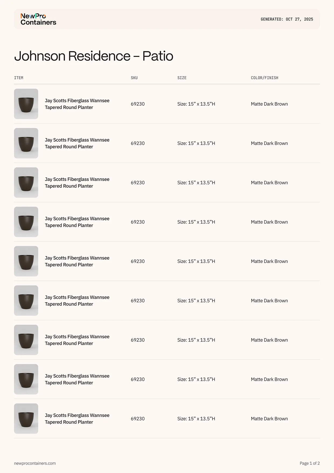This screenshot has width=334, height=473.
Task: Click SKU 69230 in the first row
Action: (x=138, y=104)
